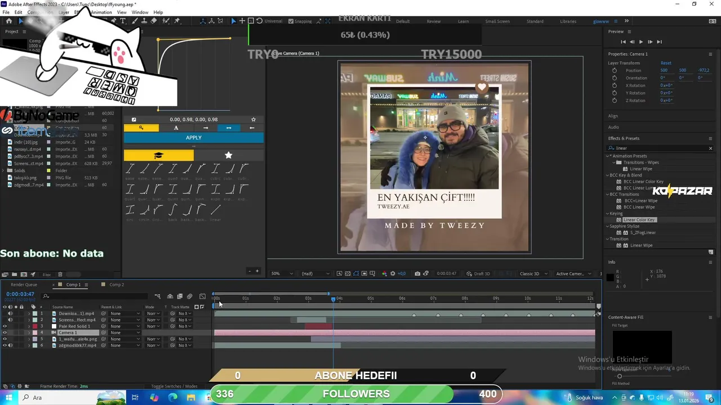
Task: Select the Linear Color Key effect
Action: click(639, 220)
